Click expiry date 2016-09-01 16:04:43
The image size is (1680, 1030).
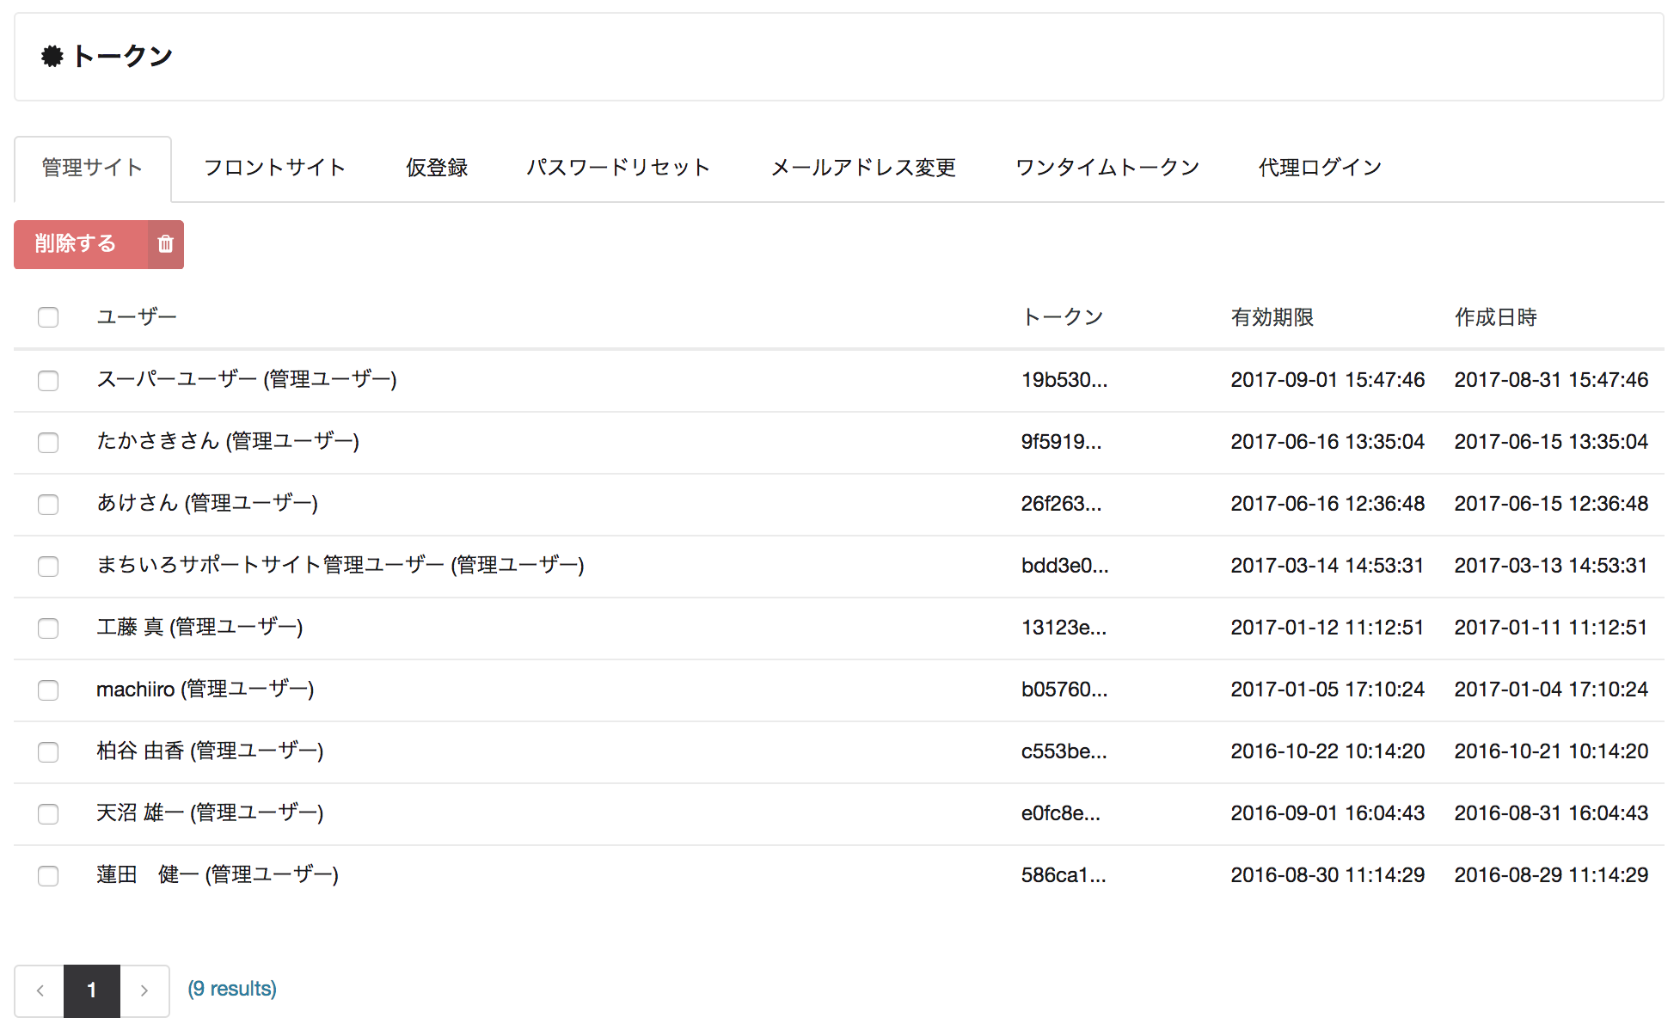(1327, 813)
